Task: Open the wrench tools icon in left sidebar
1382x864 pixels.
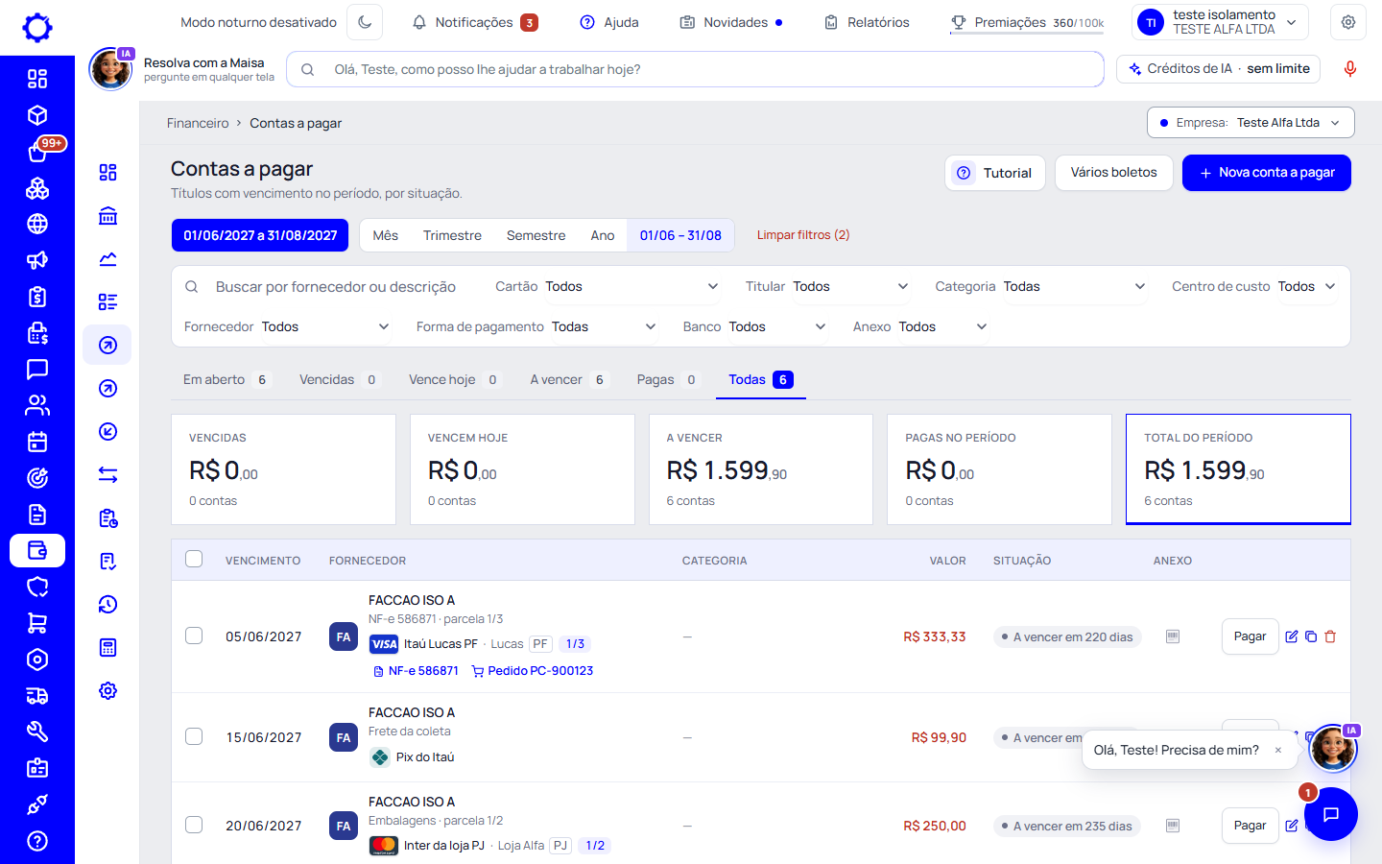Action: pyautogui.click(x=37, y=732)
